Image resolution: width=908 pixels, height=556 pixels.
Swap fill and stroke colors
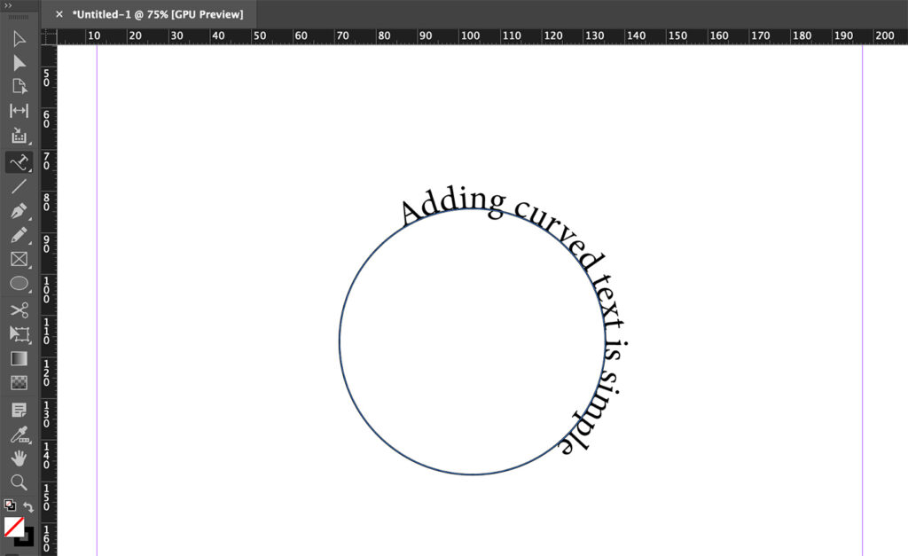pos(28,506)
